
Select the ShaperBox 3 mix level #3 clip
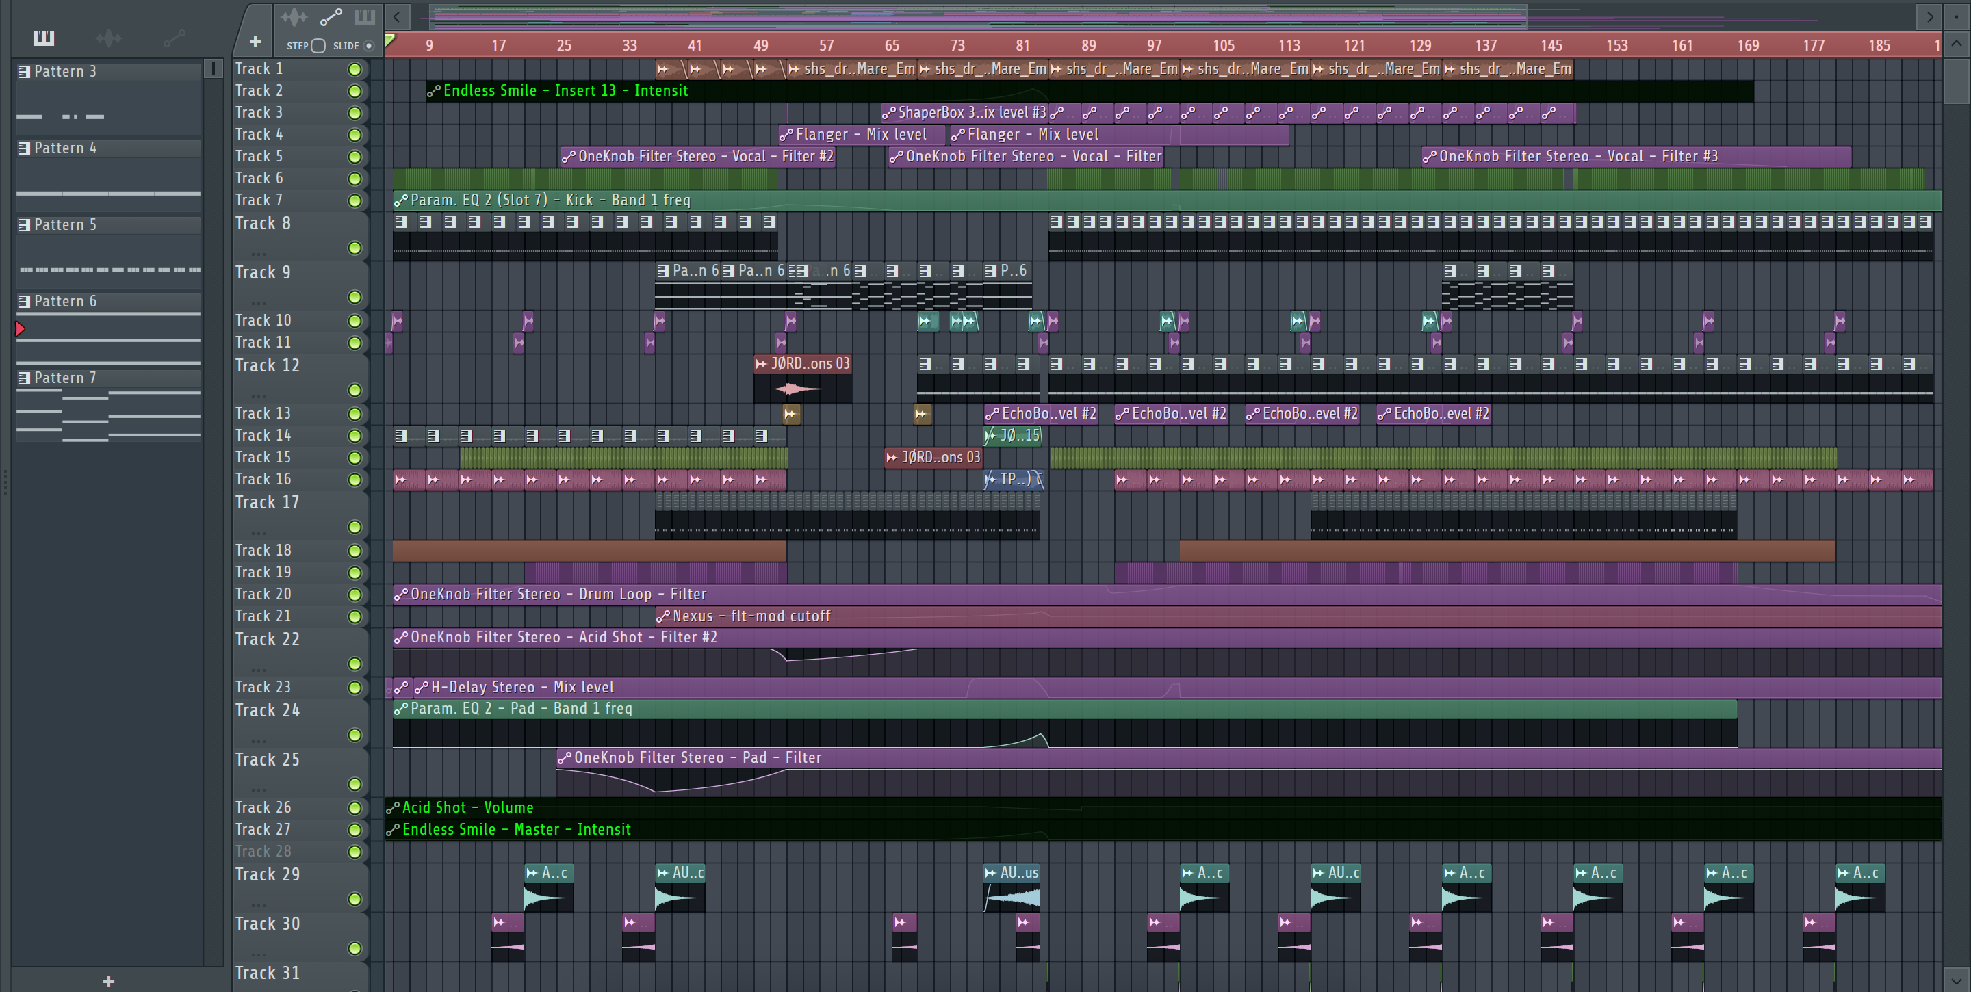pos(964,113)
